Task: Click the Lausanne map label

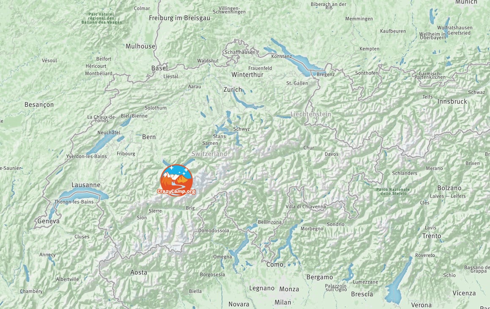Action: 86,185
